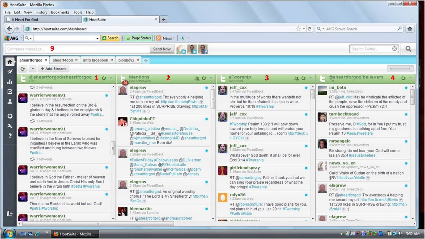Open the Windows Start button
This screenshot has height=239, width=425.
(10, 233)
